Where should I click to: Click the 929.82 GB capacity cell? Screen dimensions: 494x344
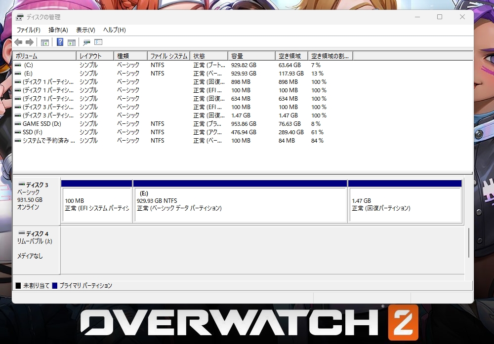pyautogui.click(x=244, y=65)
